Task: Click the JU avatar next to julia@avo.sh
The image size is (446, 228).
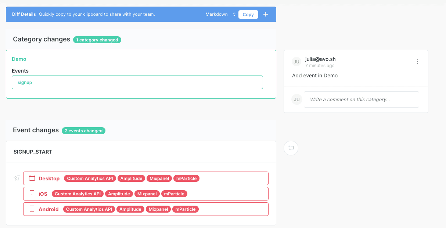Action: click(296, 62)
